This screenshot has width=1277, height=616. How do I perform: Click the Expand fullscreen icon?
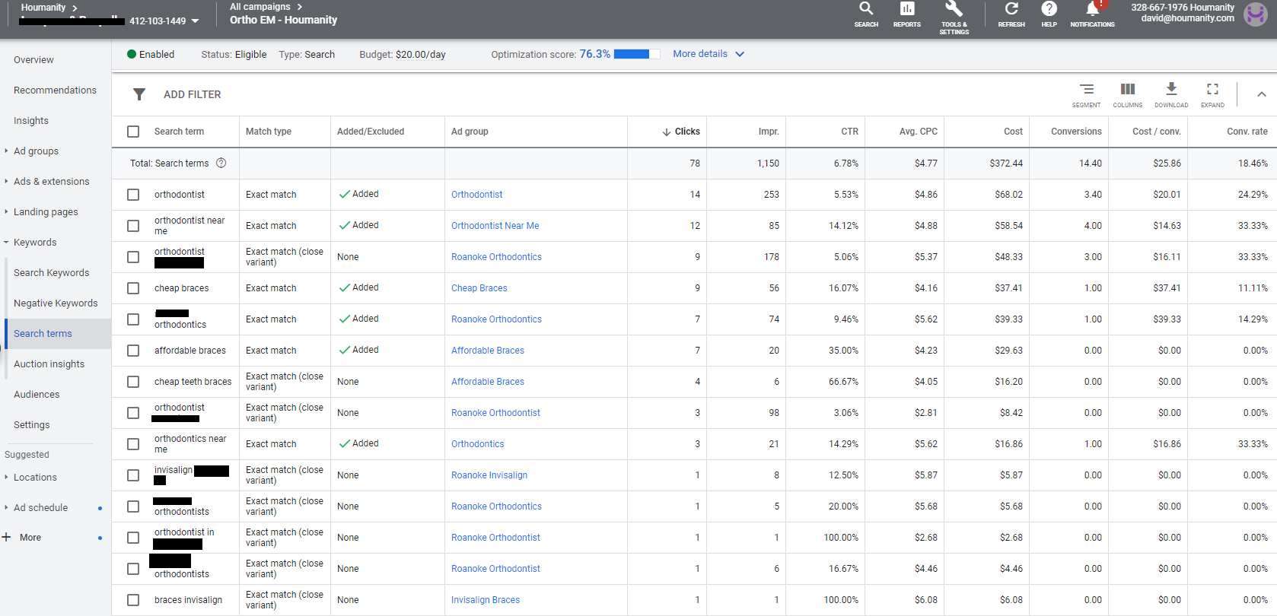(x=1213, y=89)
